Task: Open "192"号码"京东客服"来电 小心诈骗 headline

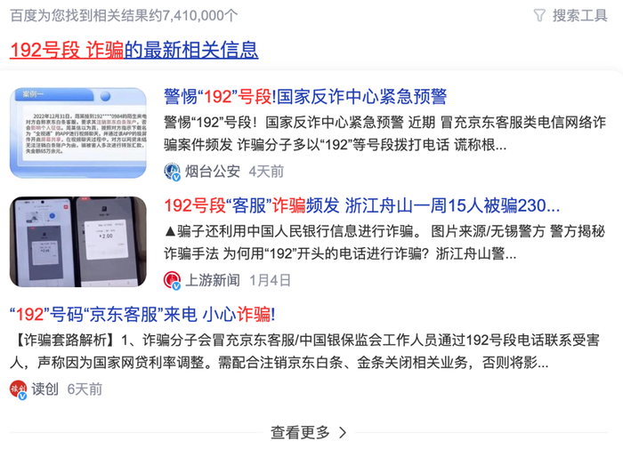Action: [x=142, y=315]
